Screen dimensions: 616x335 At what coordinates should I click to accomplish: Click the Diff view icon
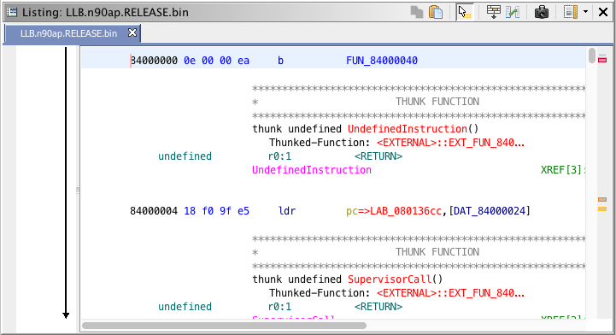pyautogui.click(x=513, y=12)
